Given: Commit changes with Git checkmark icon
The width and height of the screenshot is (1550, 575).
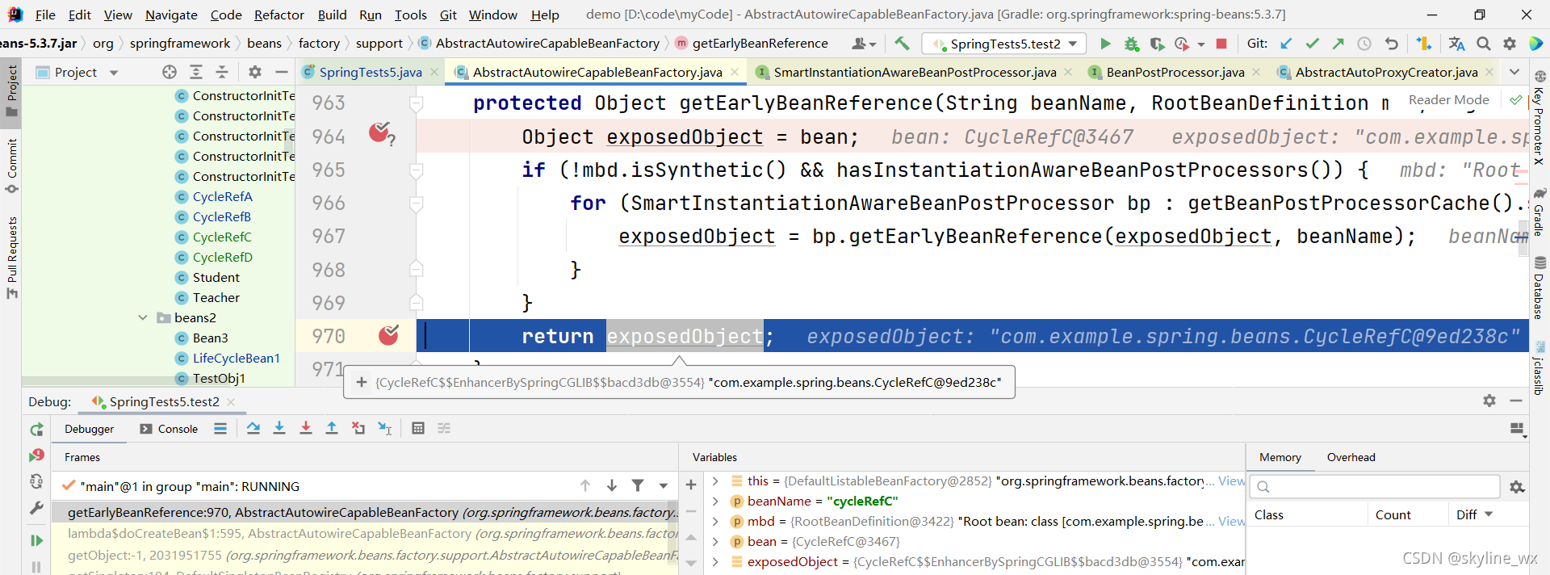Looking at the screenshot, I should coord(1312,44).
